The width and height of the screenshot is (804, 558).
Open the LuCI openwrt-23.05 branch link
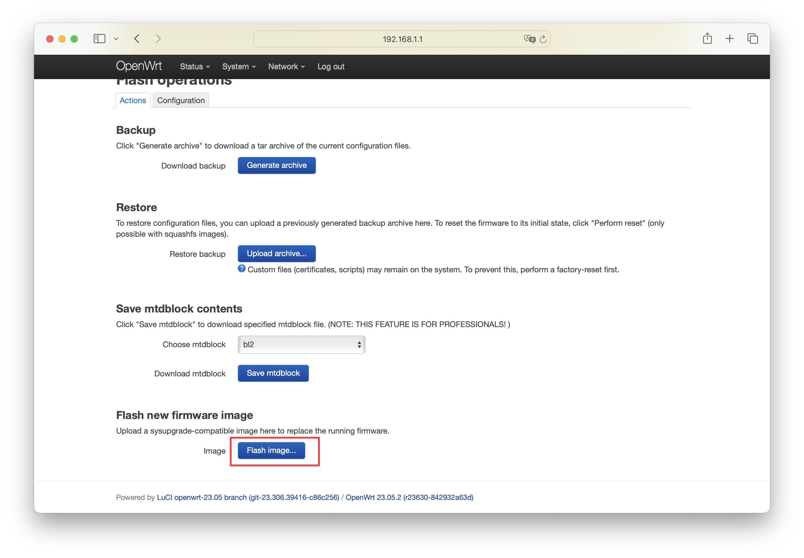[x=248, y=497]
